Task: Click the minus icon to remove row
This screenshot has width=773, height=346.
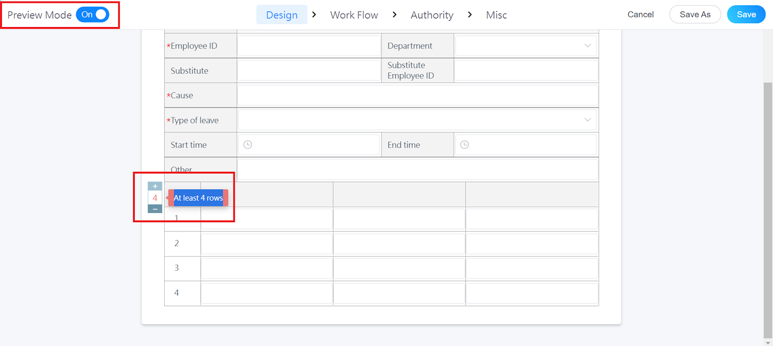Action: click(x=155, y=209)
